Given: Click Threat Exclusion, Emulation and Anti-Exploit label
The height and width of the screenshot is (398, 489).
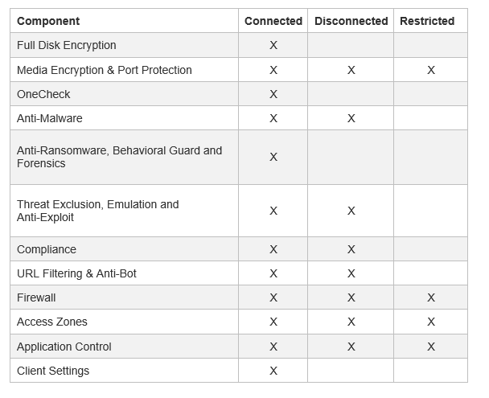Looking at the screenshot, I should click(x=97, y=211).
